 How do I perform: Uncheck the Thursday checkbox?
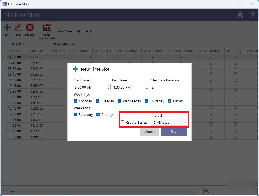click(146, 101)
